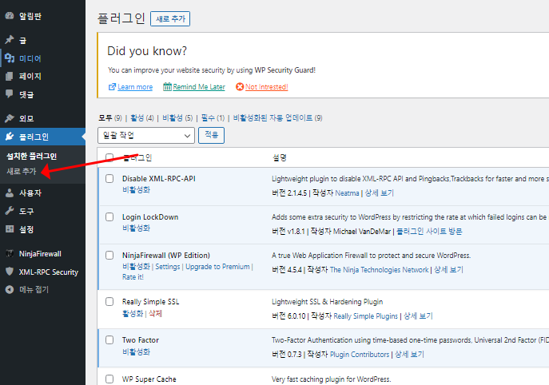Check the Two Factor plugin checkbox
The width and height of the screenshot is (549, 385).
[x=109, y=339]
